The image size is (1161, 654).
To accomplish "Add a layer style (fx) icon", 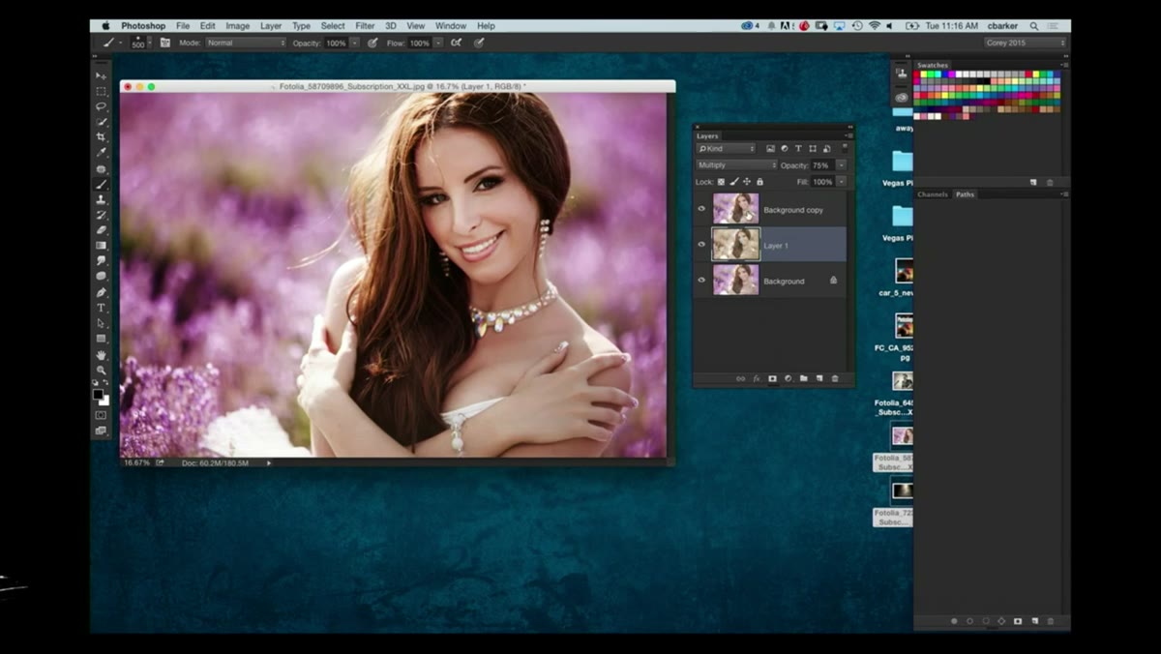I will coord(757,378).
